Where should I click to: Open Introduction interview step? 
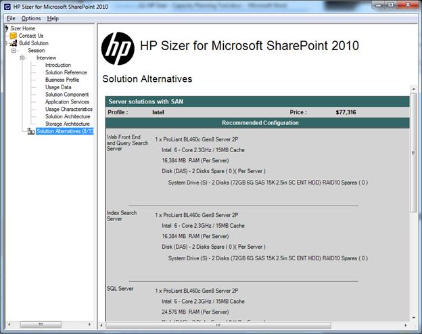click(x=58, y=65)
